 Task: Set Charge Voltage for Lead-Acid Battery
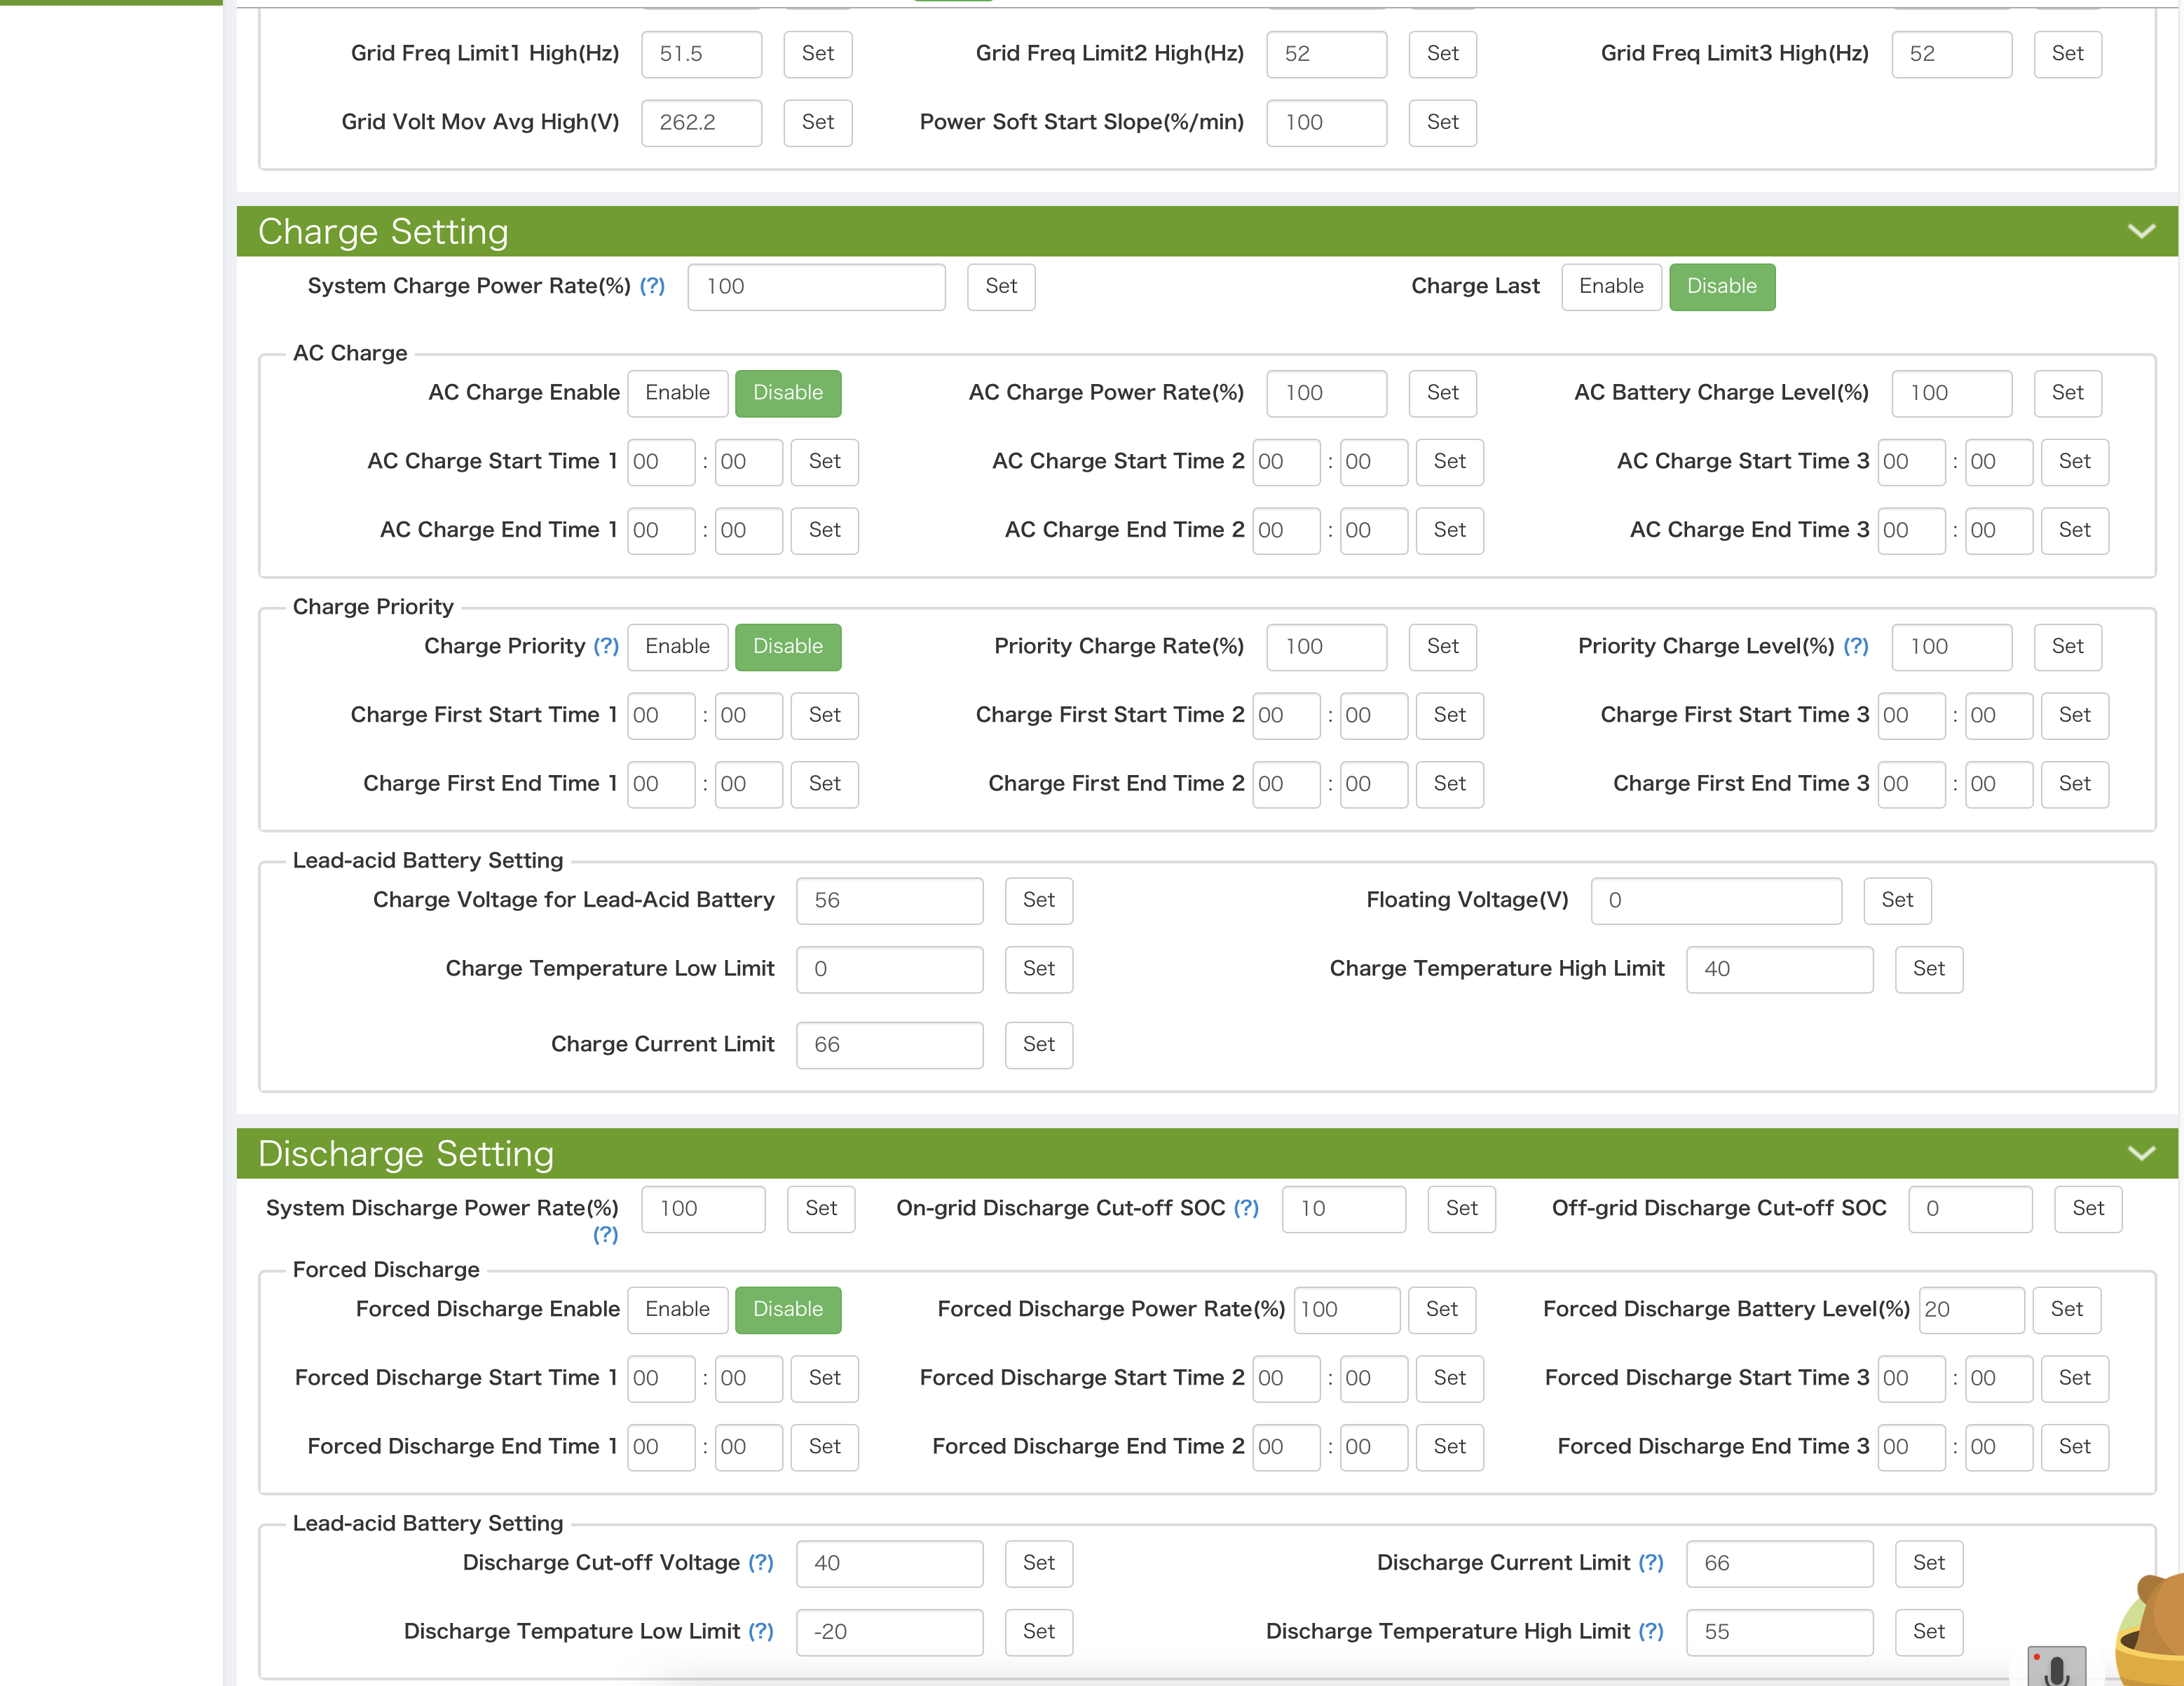1039,901
